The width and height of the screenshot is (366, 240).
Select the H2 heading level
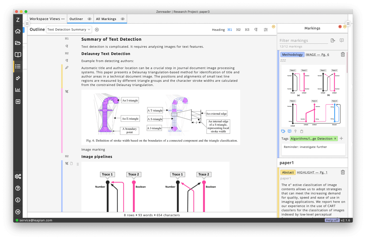[x=238, y=30]
